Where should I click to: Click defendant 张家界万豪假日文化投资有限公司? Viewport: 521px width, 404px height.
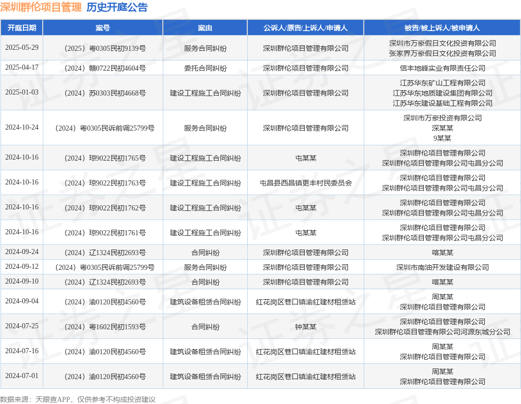pos(443,53)
